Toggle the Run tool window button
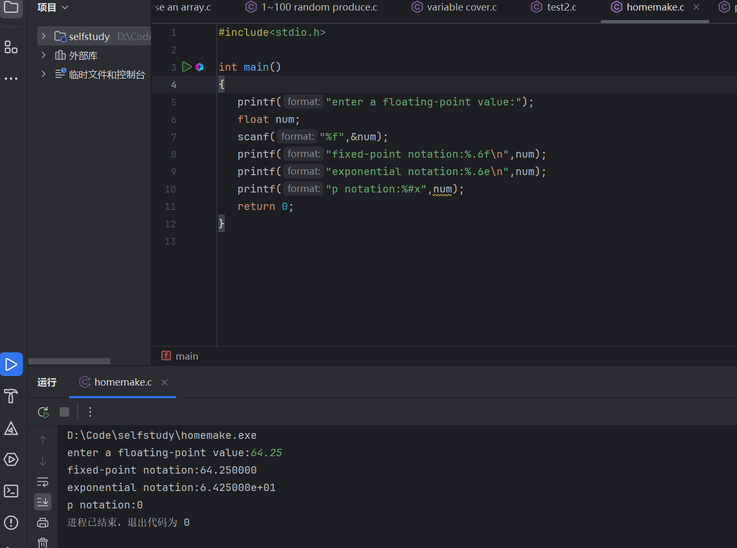Viewport: 737px width, 548px height. tap(11, 364)
